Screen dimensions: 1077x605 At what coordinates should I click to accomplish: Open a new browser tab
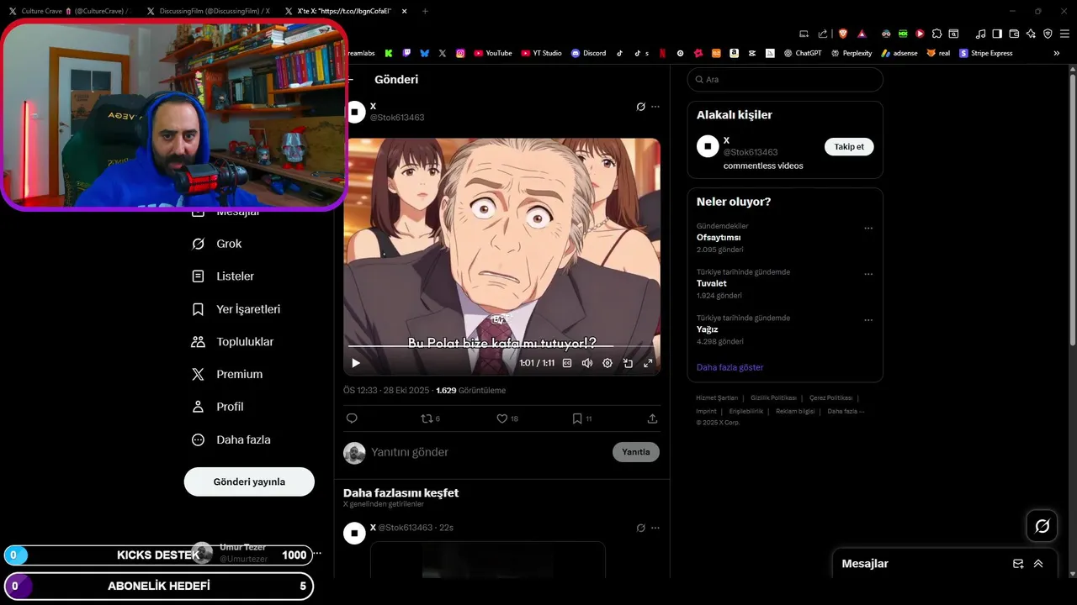pos(425,11)
